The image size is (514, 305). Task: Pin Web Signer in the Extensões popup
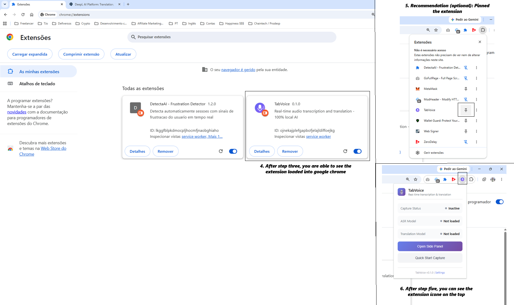[466, 131]
